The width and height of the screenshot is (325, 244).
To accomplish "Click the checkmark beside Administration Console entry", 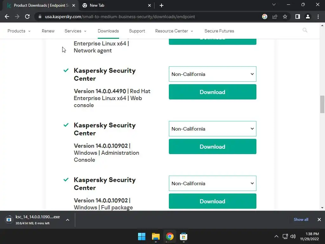I will [x=66, y=125].
